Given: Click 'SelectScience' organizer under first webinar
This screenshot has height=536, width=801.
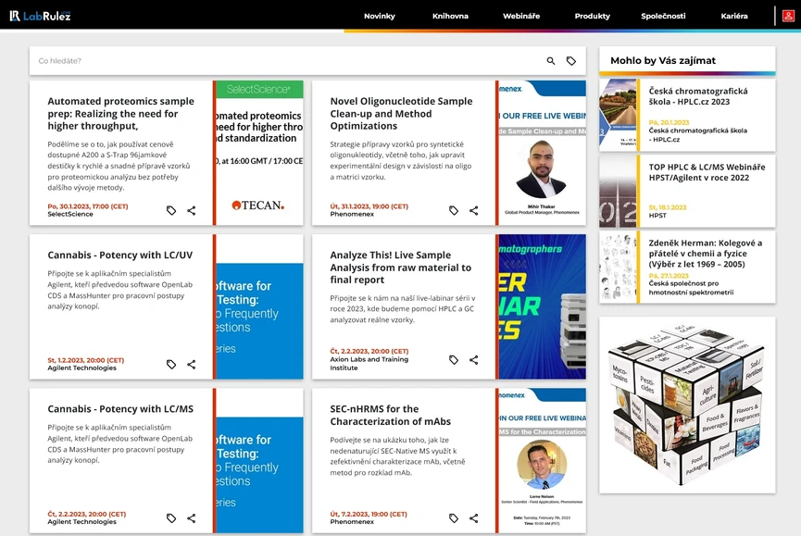Looking at the screenshot, I should pyautogui.click(x=70, y=215).
